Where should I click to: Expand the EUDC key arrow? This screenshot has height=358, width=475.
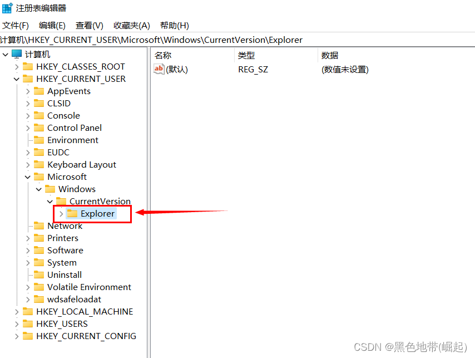(x=28, y=153)
